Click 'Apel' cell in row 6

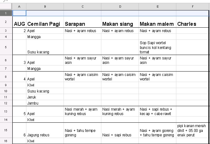(x=45, y=60)
